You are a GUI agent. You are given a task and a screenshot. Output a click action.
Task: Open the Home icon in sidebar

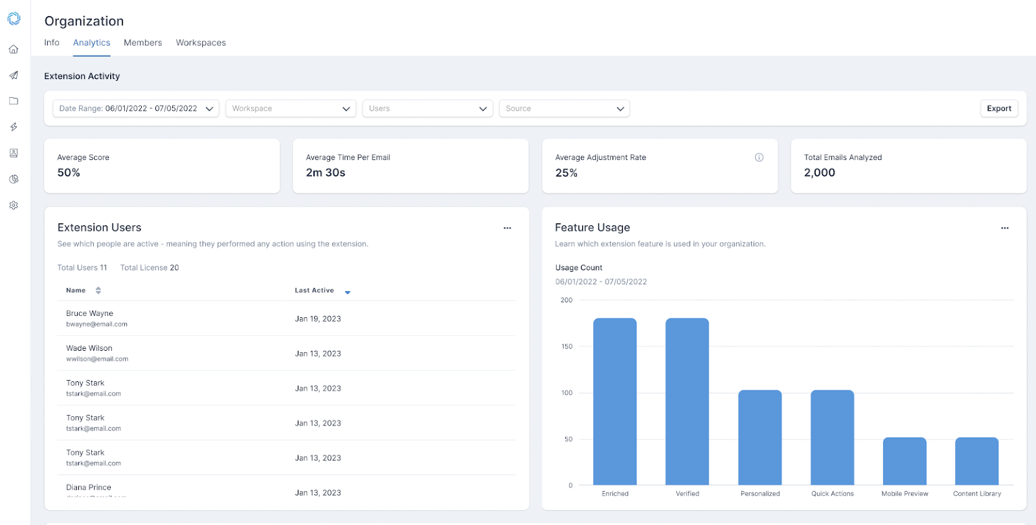[14, 49]
